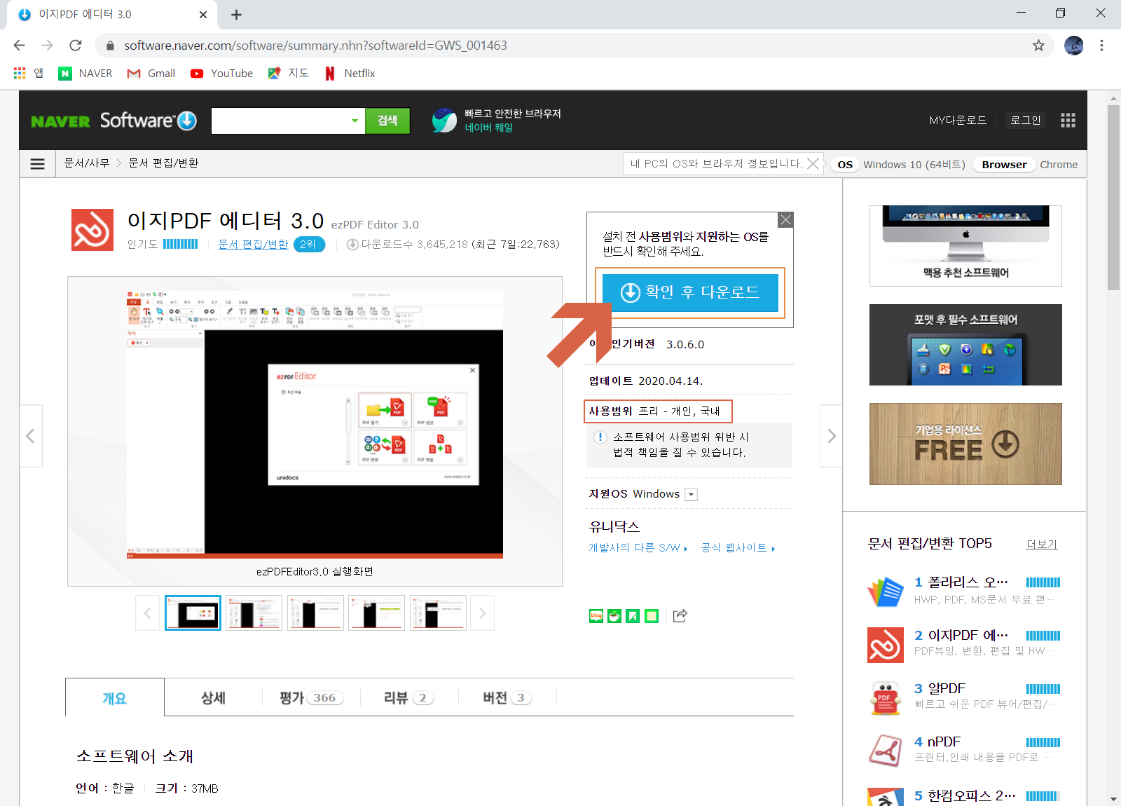Share to Naver blog icon
This screenshot has height=806, width=1121.
click(x=596, y=616)
